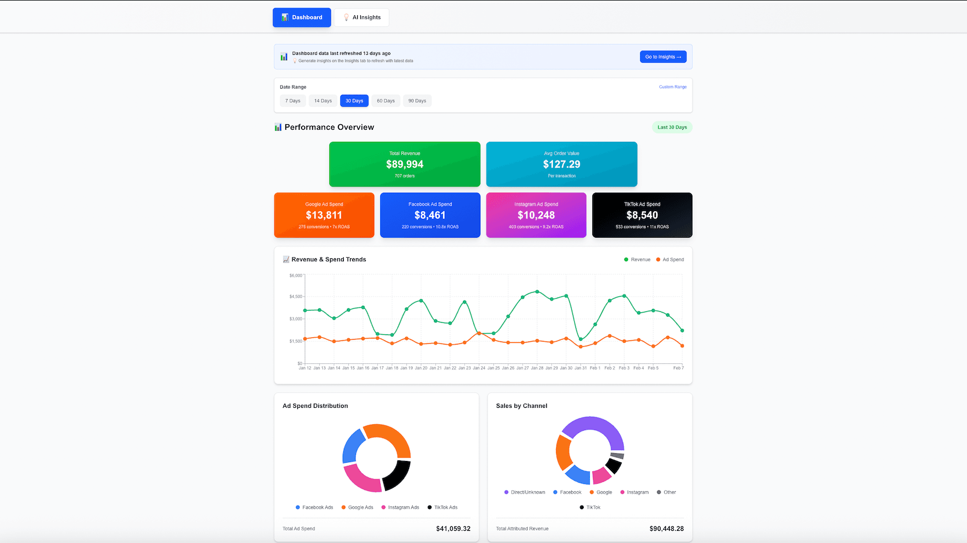Toggle Facebook Ads legend in Ad Spend Distribution

coord(314,507)
